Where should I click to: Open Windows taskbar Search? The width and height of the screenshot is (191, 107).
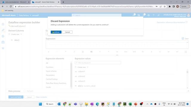tap(50, 104)
